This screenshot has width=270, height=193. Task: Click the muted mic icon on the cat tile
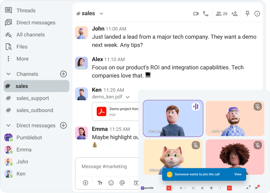coord(196,145)
